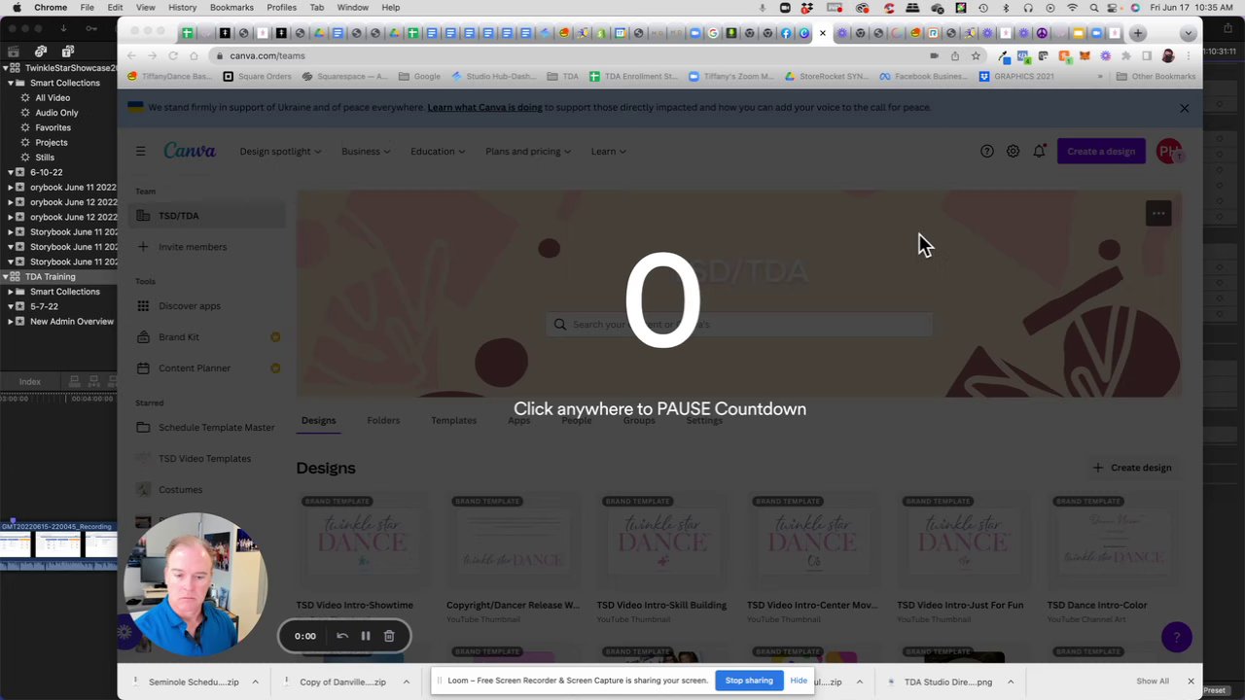Expand the 6-10-22 event in the library
Viewport: 1245px width, 700px height.
click(11, 172)
